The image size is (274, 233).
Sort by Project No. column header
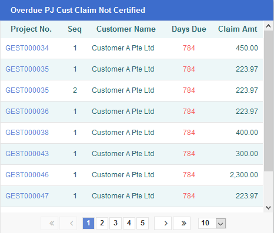[31, 29]
